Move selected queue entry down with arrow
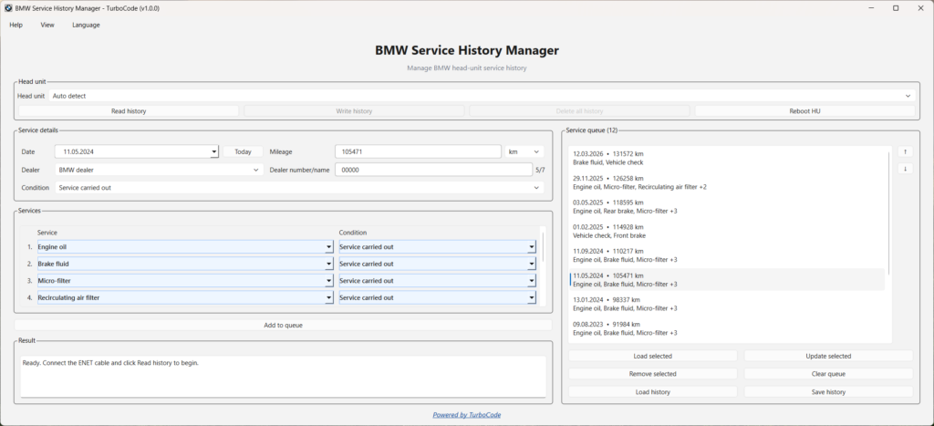This screenshot has height=426, width=934. tap(905, 169)
